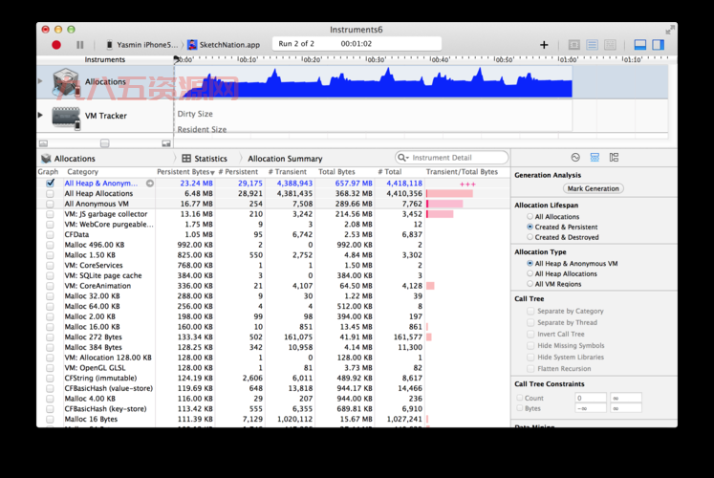Screen dimensions: 714x478
Task: Select Created & Destroyed lifespan radio
Action: pos(530,237)
